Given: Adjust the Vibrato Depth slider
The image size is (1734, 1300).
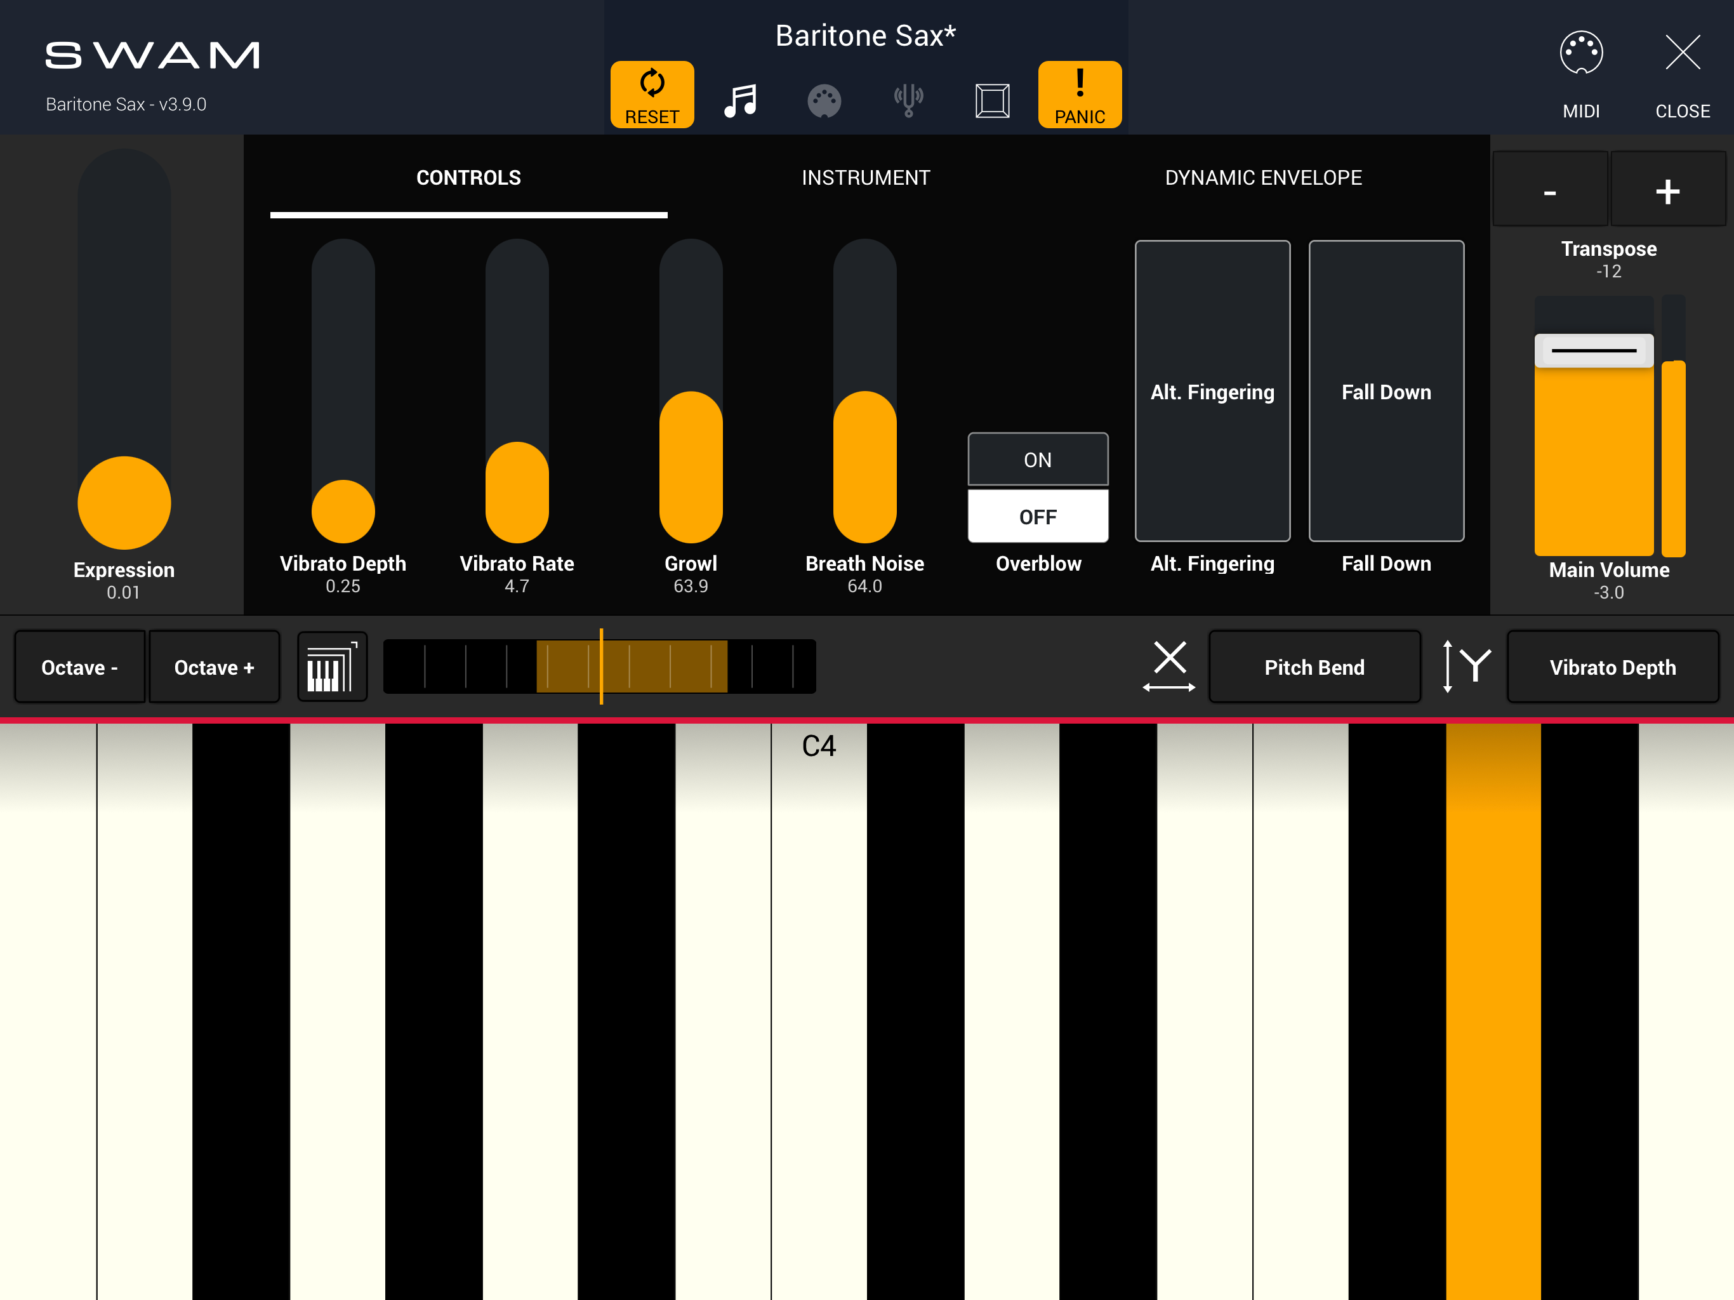Looking at the screenshot, I should click(343, 390).
